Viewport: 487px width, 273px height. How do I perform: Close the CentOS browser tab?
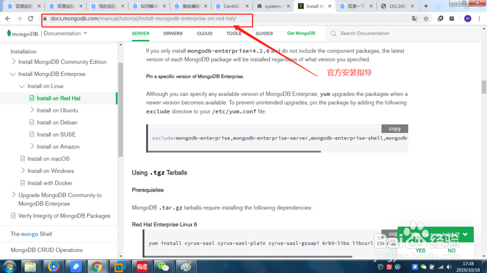pyautogui.click(x=247, y=6)
